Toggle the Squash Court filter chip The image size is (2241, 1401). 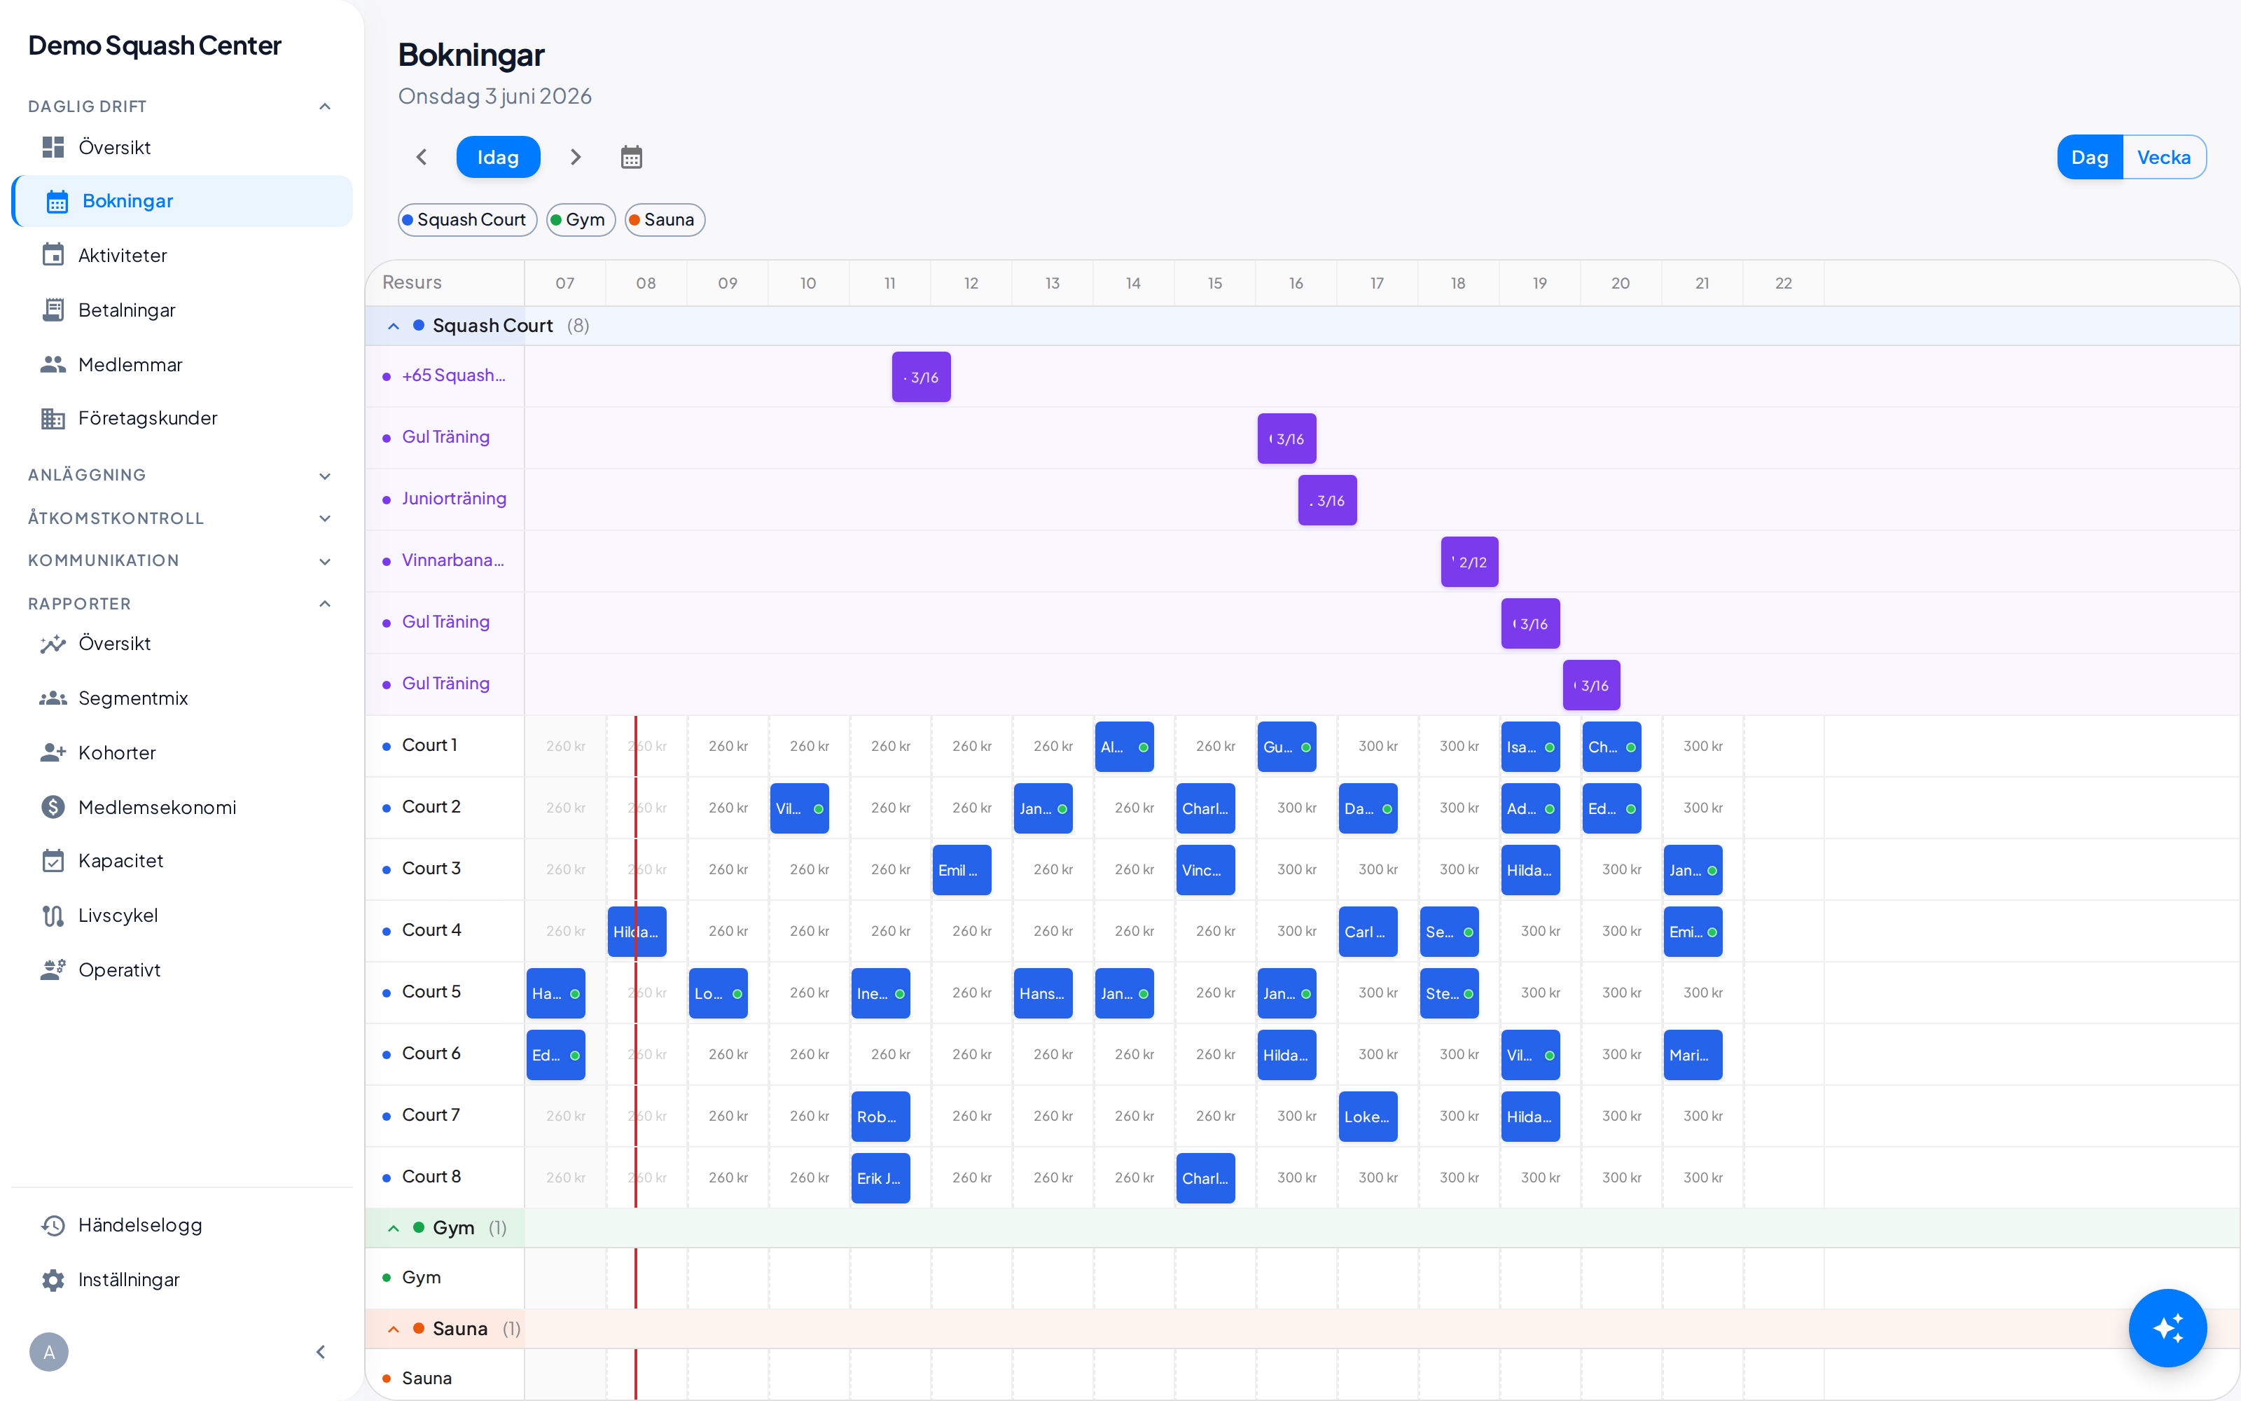pos(466,219)
